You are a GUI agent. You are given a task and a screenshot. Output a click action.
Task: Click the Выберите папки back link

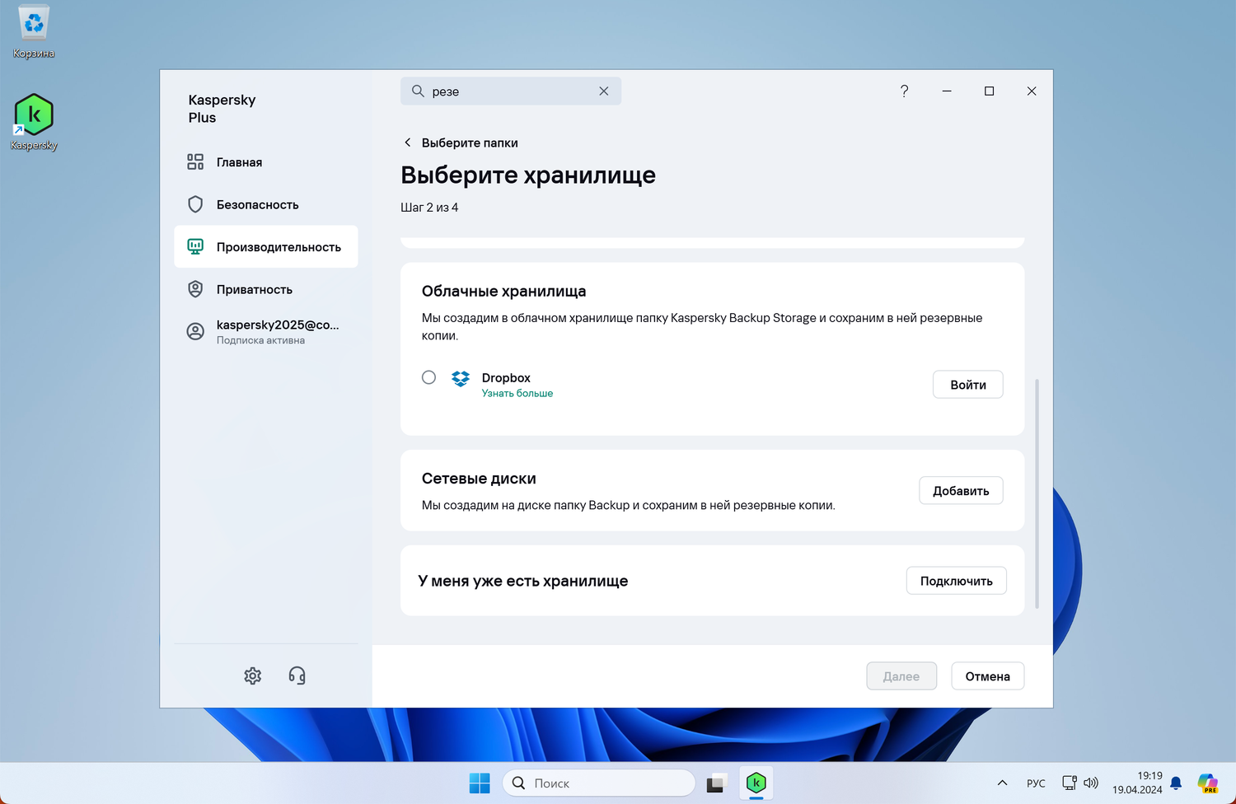pos(470,143)
